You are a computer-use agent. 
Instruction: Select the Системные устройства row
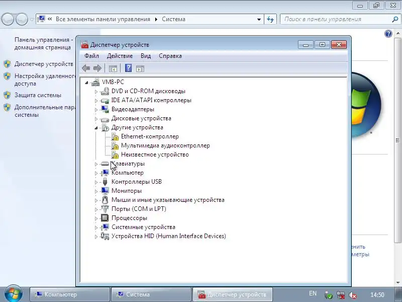[x=143, y=227]
